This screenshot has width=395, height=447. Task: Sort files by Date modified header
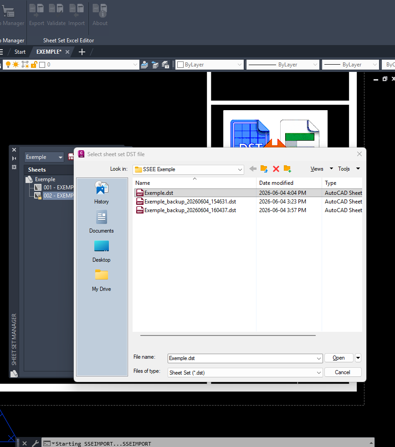coord(289,183)
